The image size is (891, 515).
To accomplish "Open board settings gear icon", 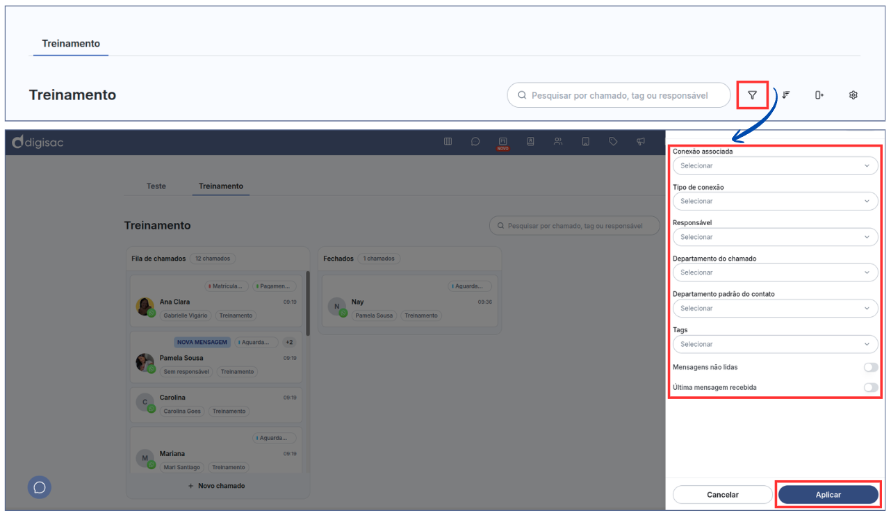I will pyautogui.click(x=853, y=95).
